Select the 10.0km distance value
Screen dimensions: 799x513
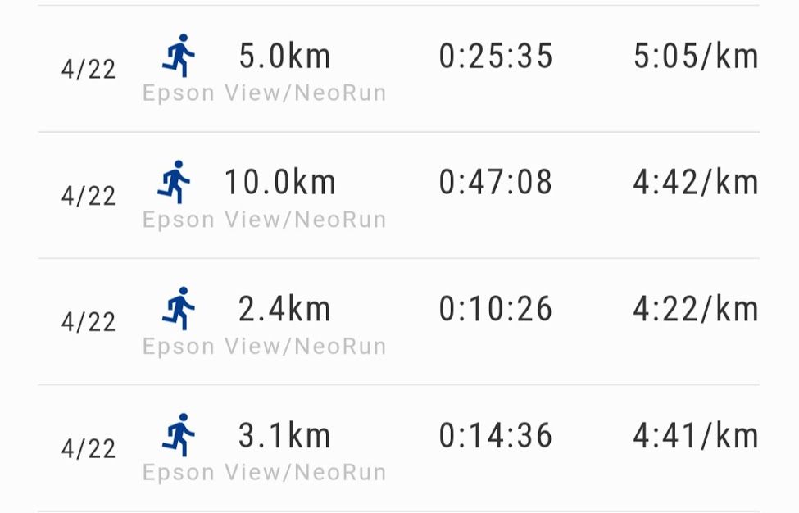click(x=279, y=181)
